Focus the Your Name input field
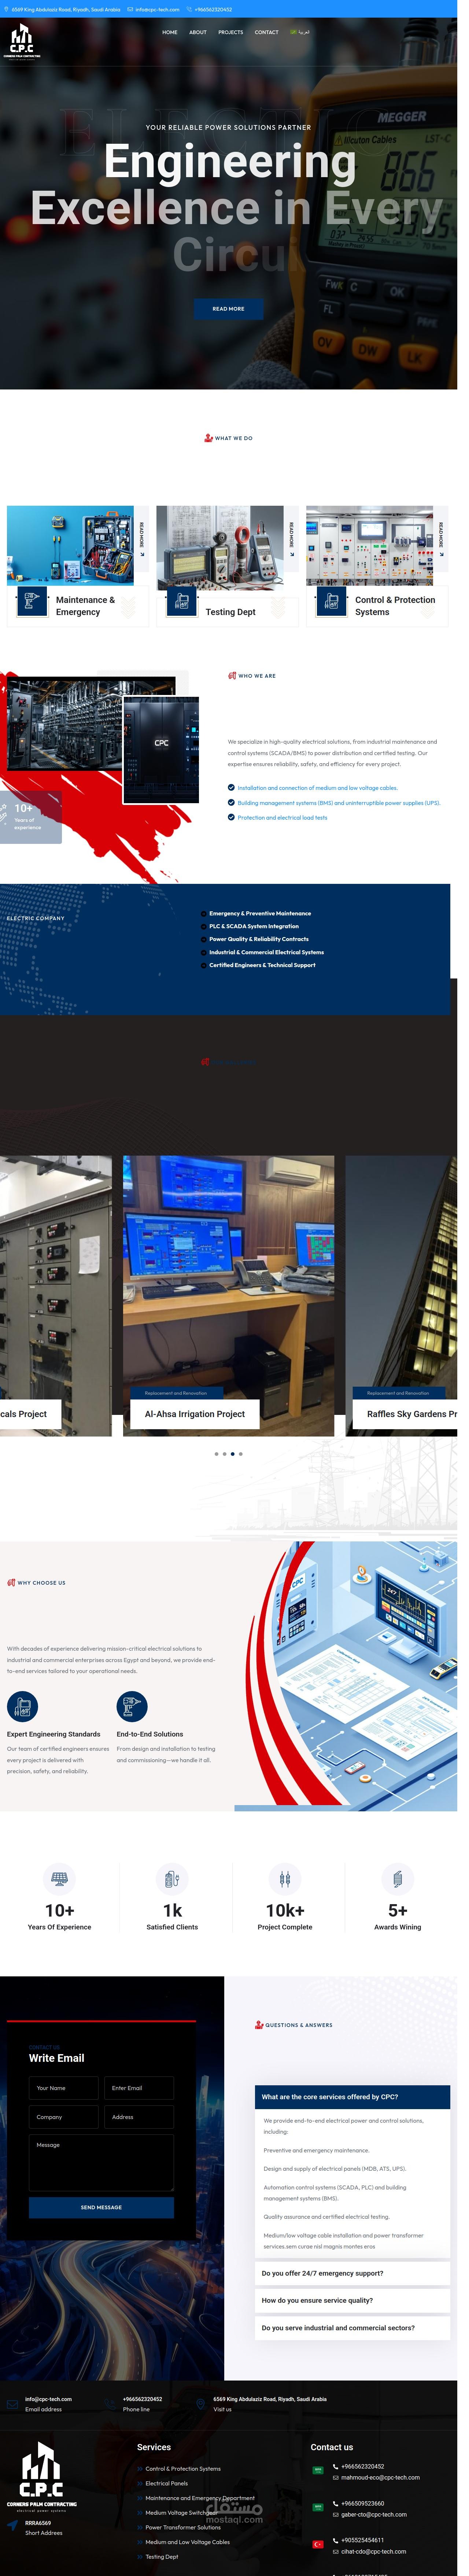 [x=64, y=2088]
